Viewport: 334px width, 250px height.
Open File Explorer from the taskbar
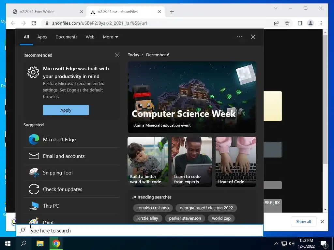(40, 243)
